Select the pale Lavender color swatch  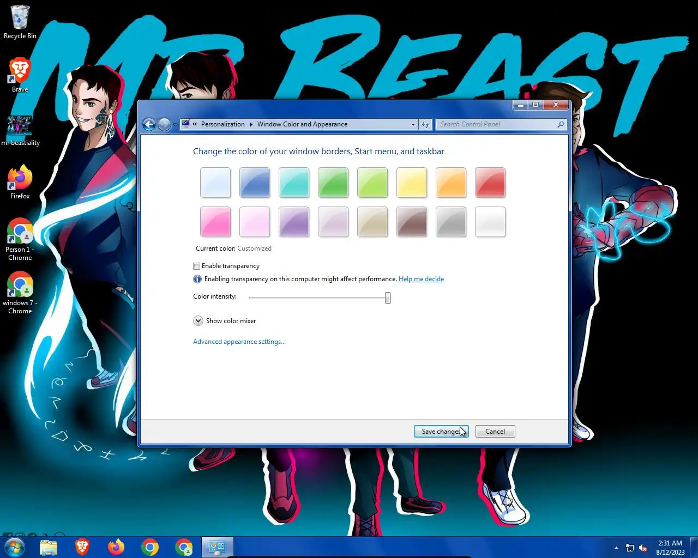coord(333,222)
